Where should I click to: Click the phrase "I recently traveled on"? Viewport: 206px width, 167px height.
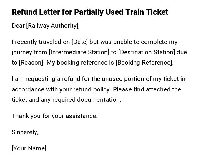41,42
